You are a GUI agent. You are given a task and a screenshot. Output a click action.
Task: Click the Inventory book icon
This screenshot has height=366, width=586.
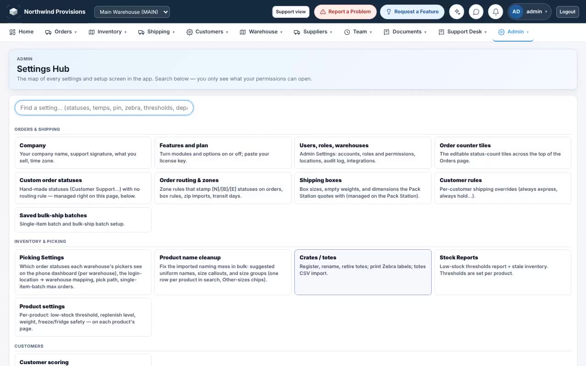click(92, 32)
